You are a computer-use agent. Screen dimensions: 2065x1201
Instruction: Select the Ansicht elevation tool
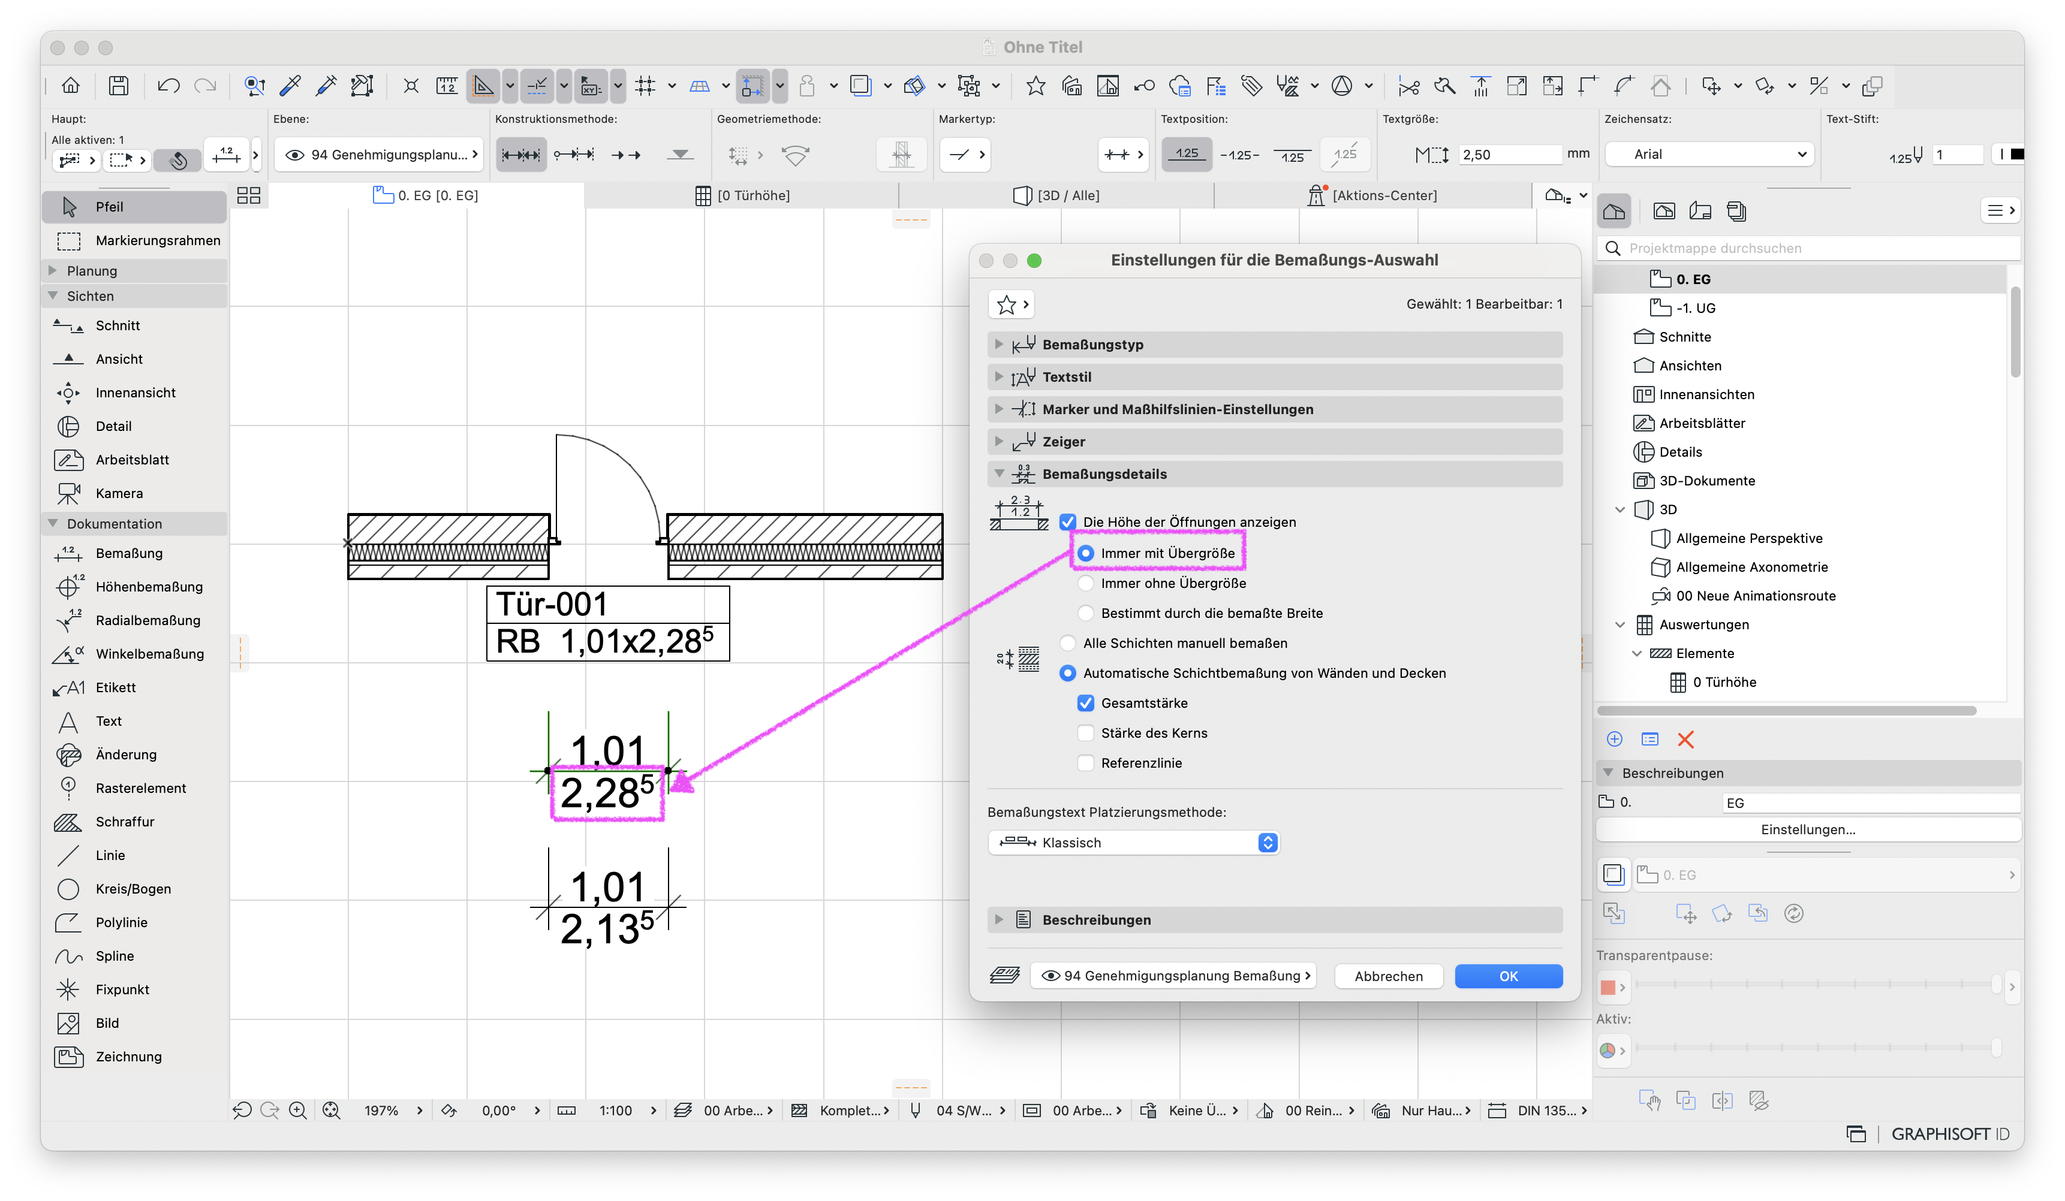click(x=134, y=359)
